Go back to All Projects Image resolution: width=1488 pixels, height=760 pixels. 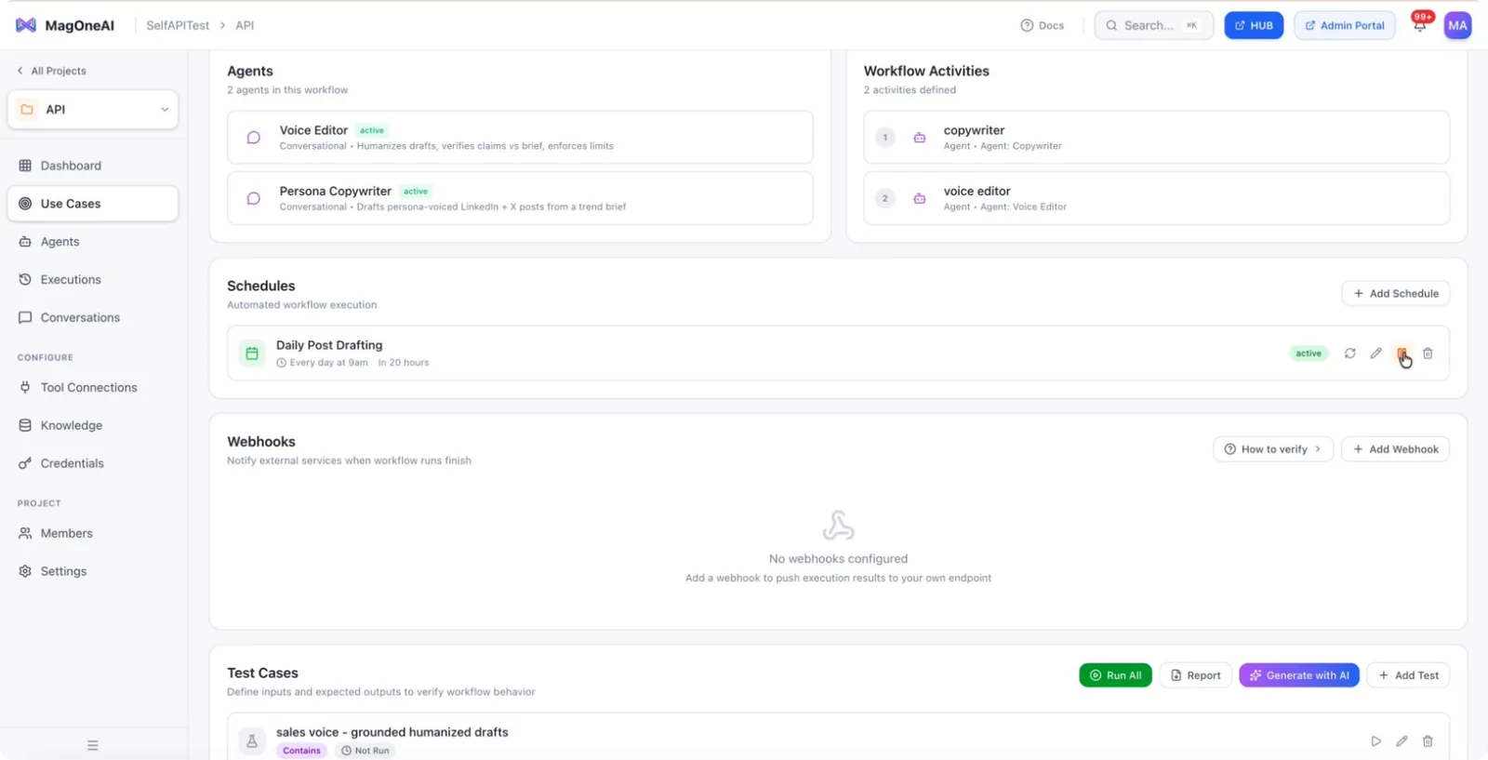pyautogui.click(x=51, y=71)
